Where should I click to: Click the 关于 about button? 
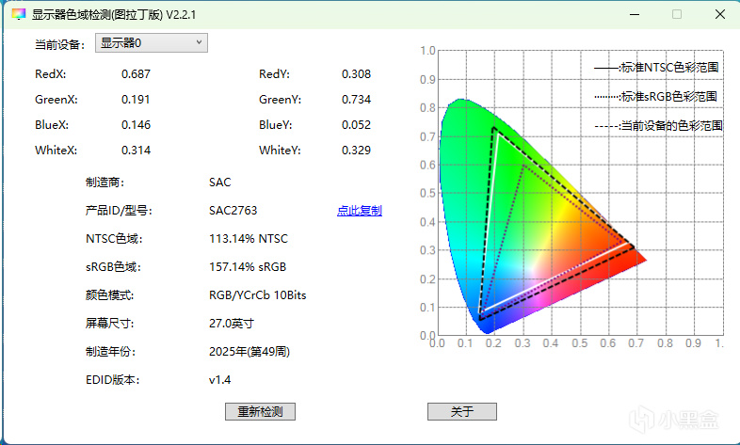click(462, 411)
